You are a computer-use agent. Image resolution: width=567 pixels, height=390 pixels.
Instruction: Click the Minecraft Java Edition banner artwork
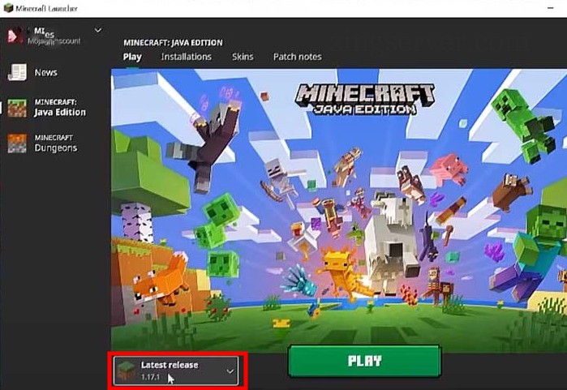click(339, 211)
